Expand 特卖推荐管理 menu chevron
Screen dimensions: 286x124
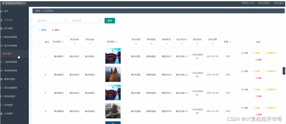[25, 70]
